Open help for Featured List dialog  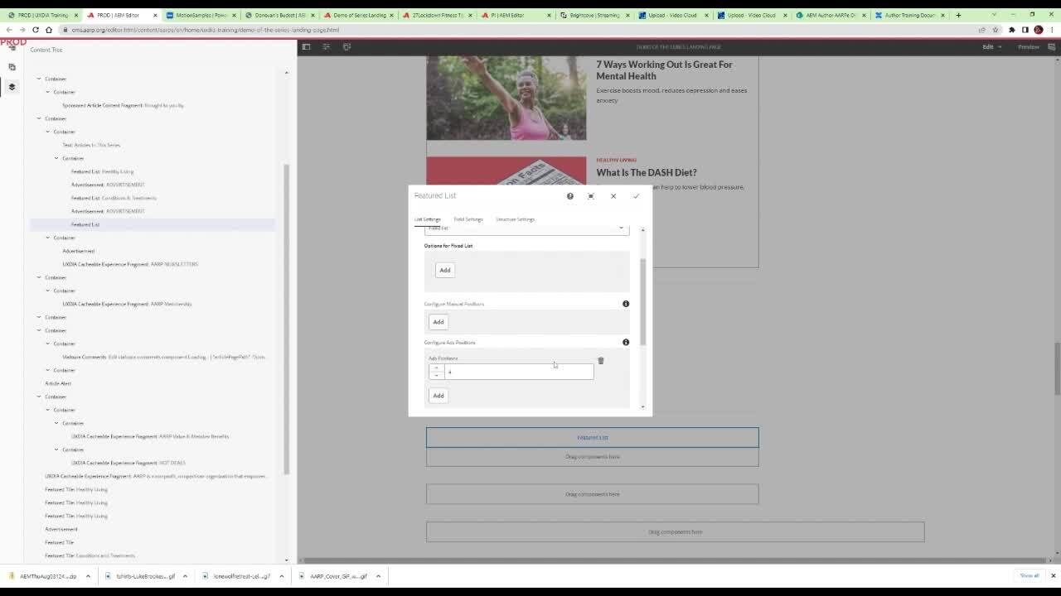[569, 196]
